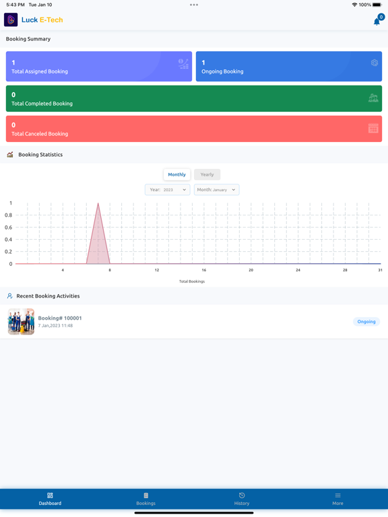Go to the Dashboard tab

pyautogui.click(x=50, y=499)
